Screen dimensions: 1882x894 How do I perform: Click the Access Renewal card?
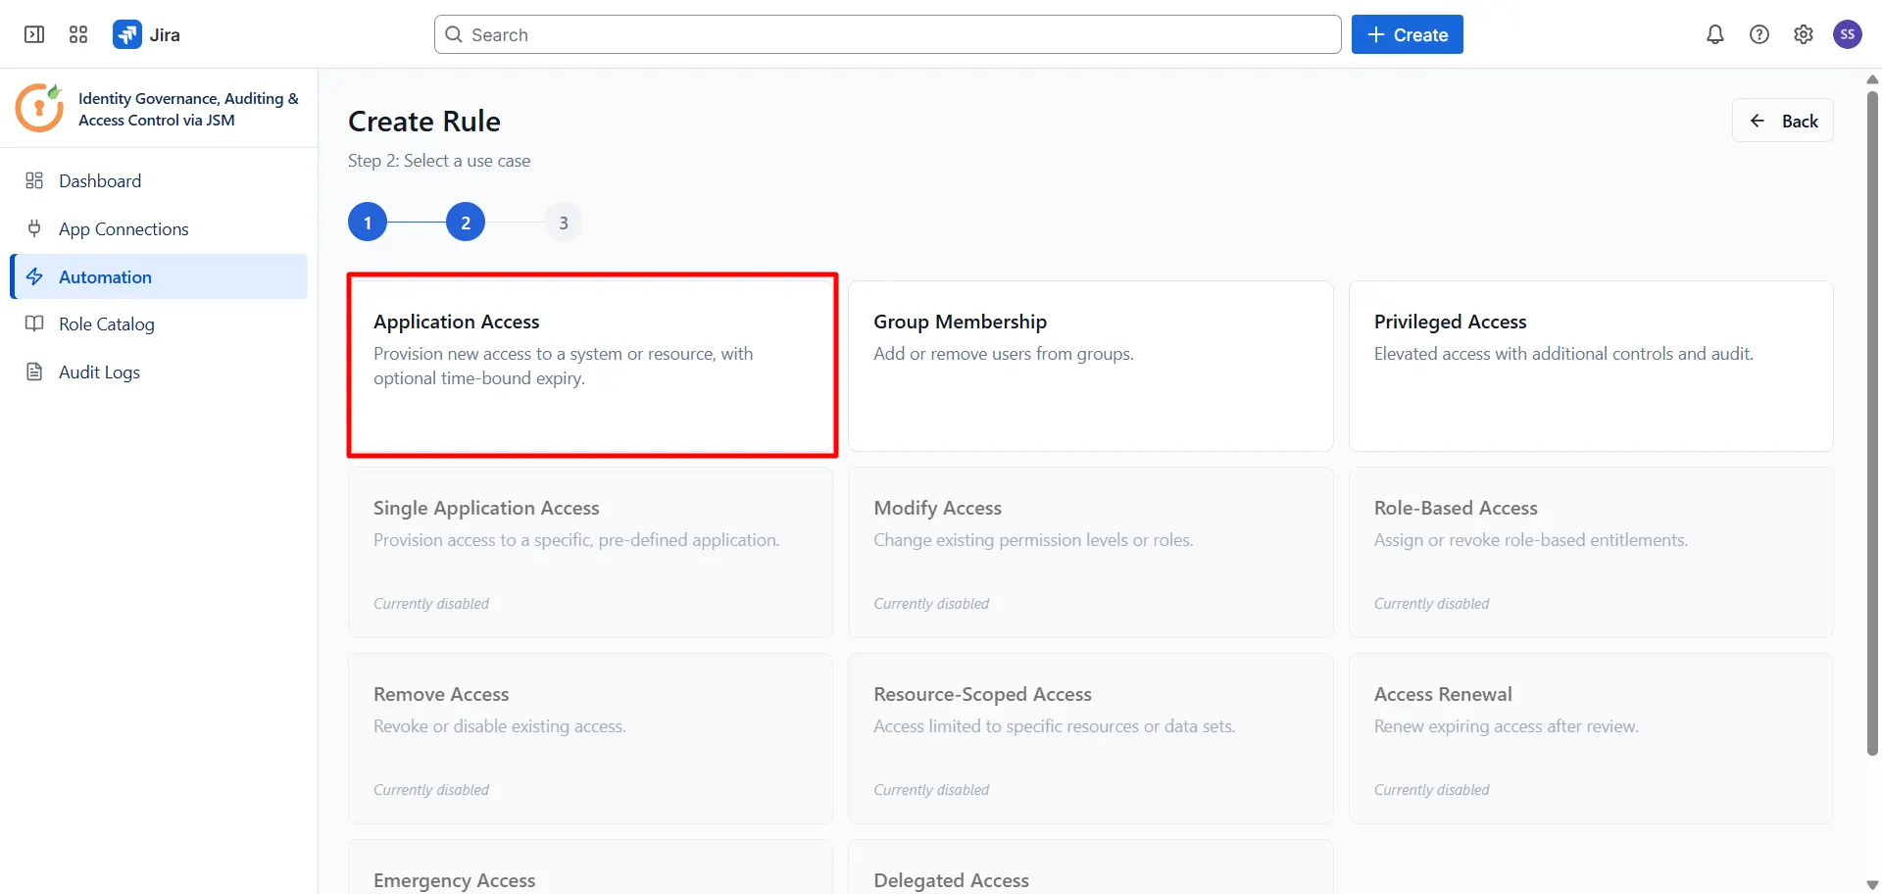click(x=1591, y=738)
